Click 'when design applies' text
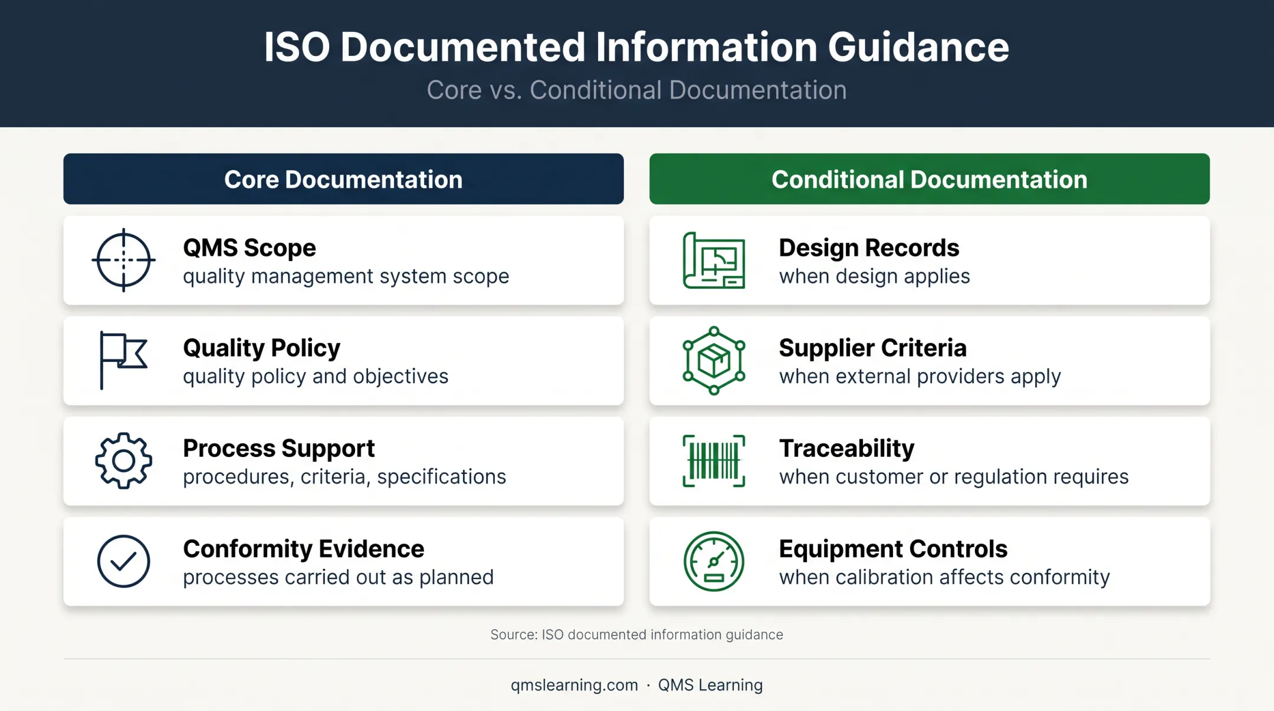The width and height of the screenshot is (1274, 711). pos(874,276)
